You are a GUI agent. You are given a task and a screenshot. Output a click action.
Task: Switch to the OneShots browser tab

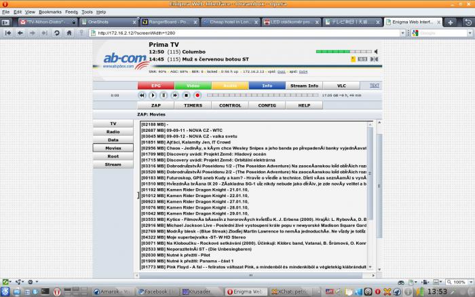pos(109,22)
